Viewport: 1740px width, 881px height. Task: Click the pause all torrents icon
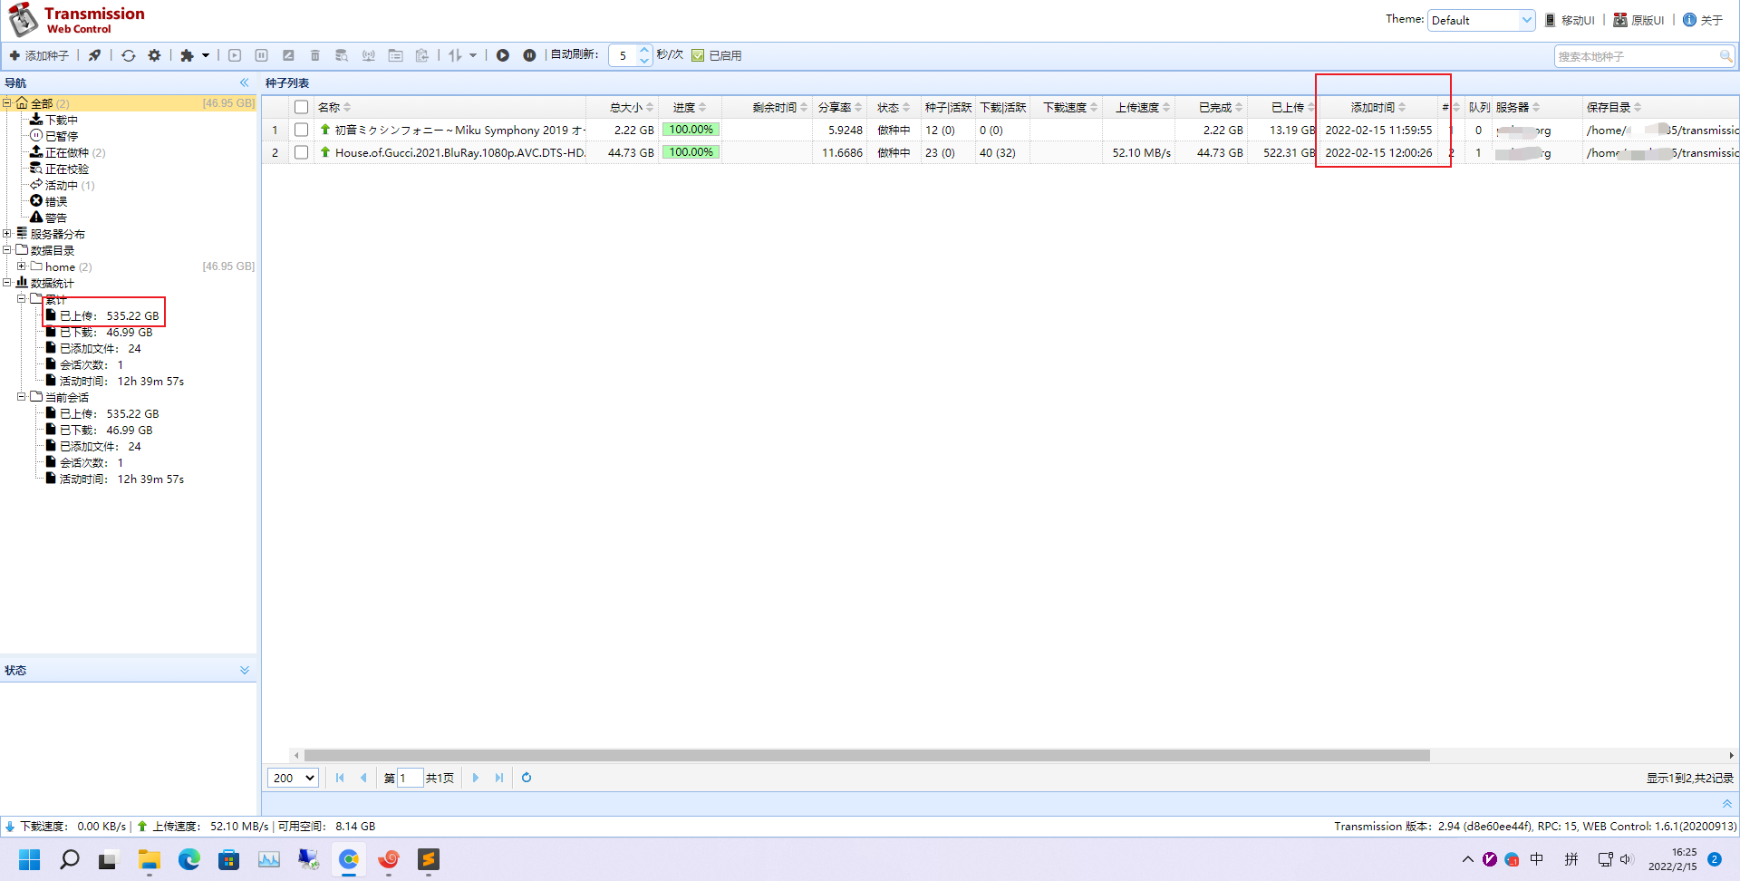coord(529,55)
